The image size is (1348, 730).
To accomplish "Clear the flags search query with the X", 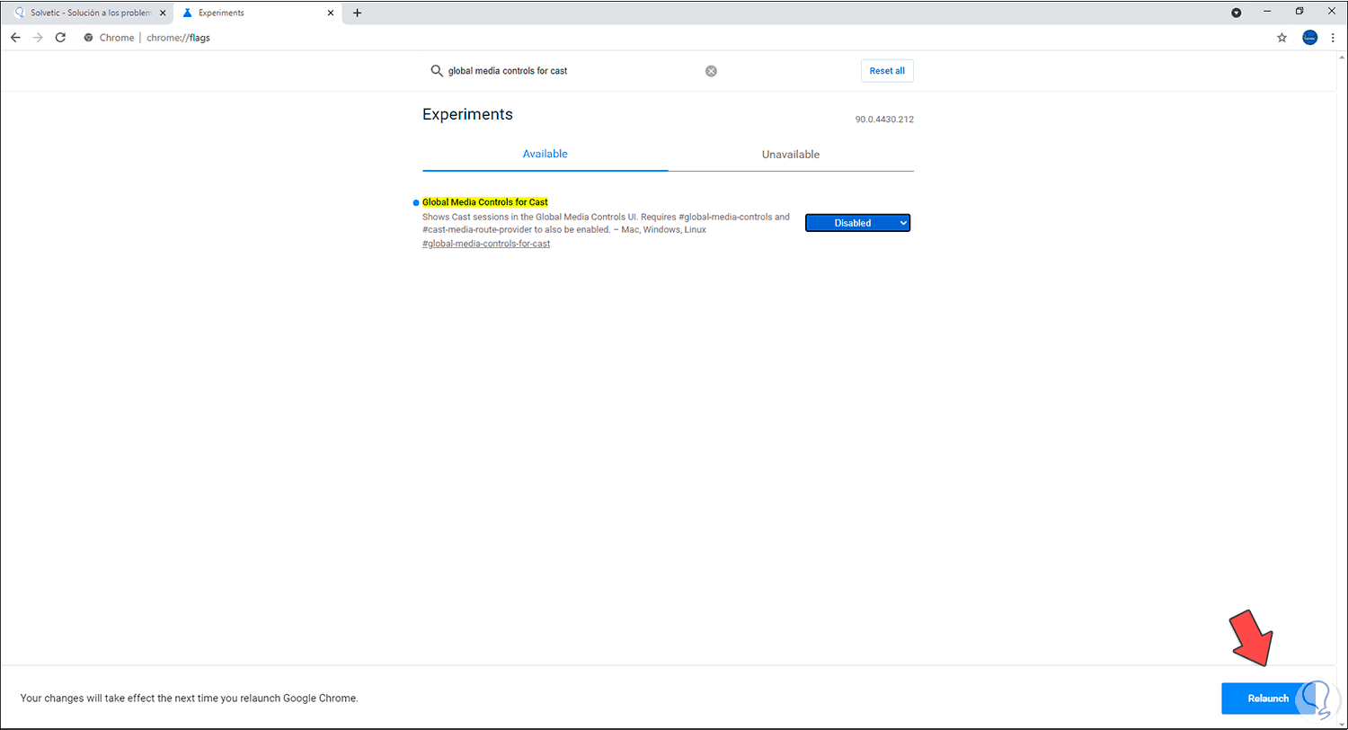I will (711, 70).
